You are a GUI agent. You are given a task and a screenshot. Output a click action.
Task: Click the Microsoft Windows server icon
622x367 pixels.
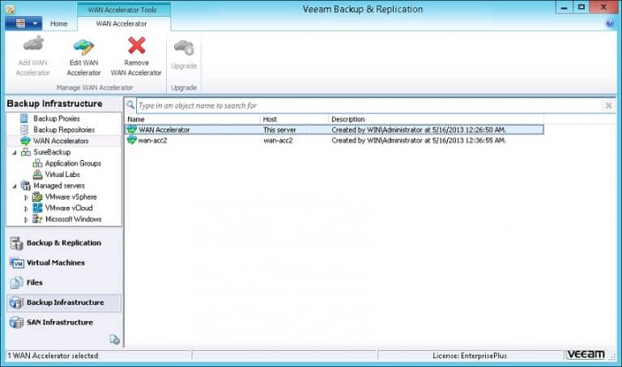tap(37, 219)
